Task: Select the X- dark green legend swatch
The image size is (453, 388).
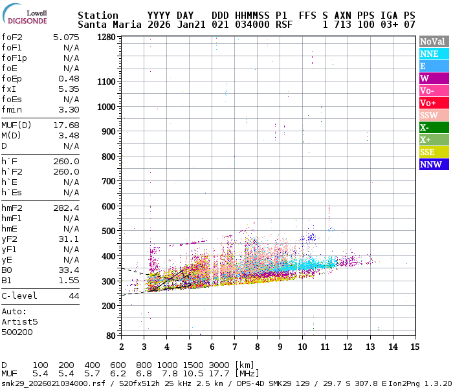Action: (434, 127)
